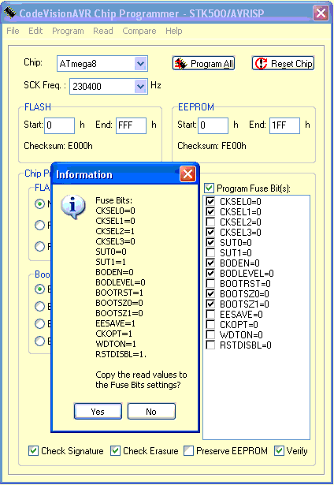Click the blue information icon in the dialog
334x485 pixels.
coord(73,207)
